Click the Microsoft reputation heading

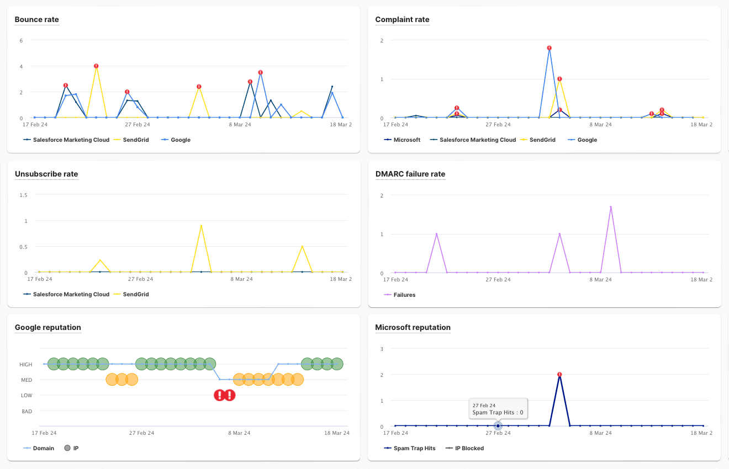pos(413,328)
